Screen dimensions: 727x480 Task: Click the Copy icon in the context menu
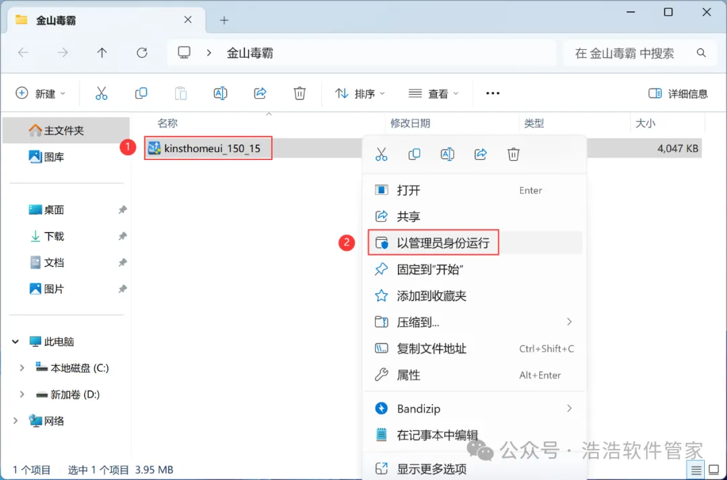[414, 154]
